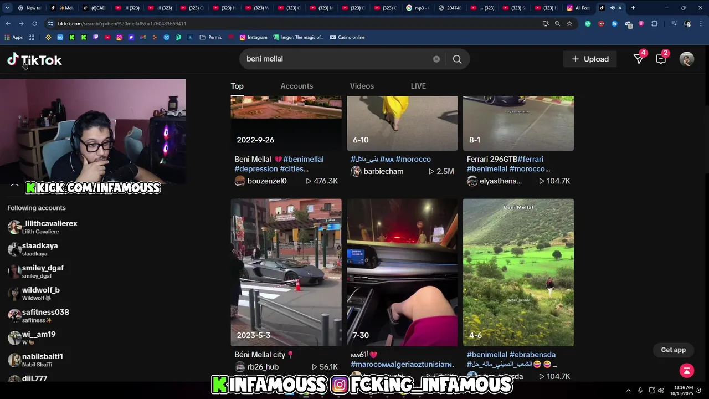709x399 pixels.
Task: Open the Casino online bookmark
Action: (x=347, y=37)
